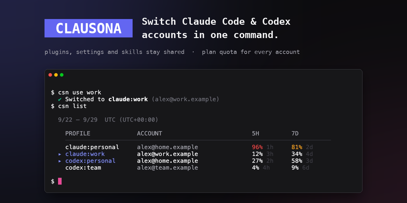
Task: Click the green maximize dot of terminal
Action: click(x=62, y=75)
